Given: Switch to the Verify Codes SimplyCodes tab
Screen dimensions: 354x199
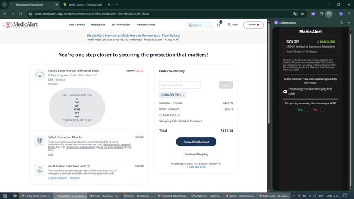Looking at the screenshot, I should [85, 4].
